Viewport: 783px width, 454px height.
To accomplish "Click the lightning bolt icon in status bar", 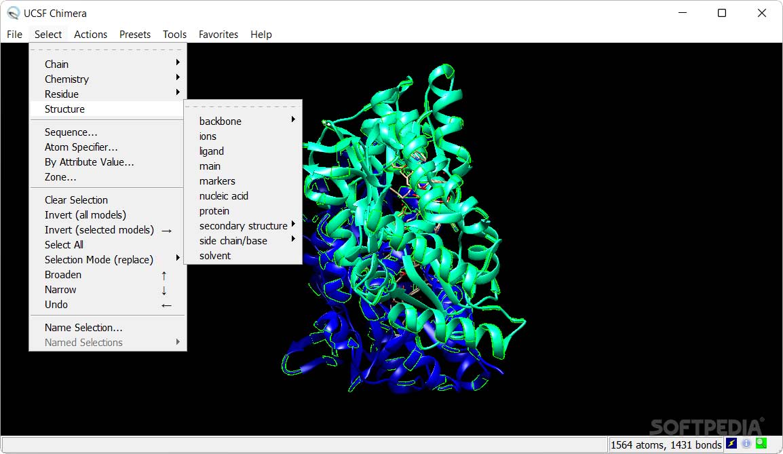I will (731, 443).
